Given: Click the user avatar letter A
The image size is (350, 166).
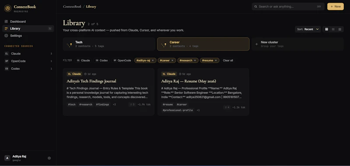Looking at the screenshot, I should (7, 158).
